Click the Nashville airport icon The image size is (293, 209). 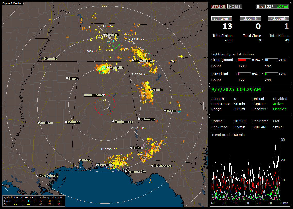coord(104,35)
